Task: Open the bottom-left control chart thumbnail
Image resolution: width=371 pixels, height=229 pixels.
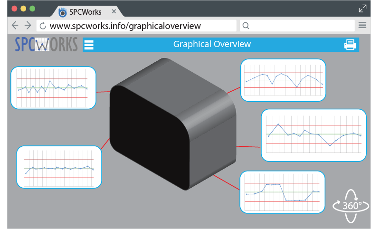Action: click(x=59, y=167)
